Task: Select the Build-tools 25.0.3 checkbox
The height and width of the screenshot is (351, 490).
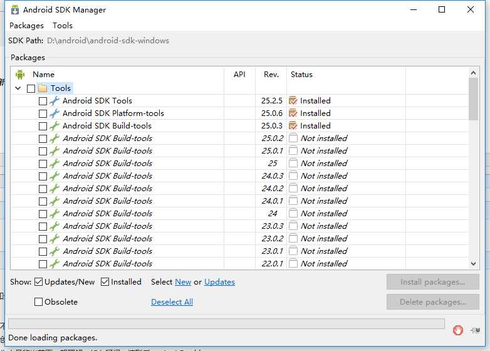Action: point(43,126)
